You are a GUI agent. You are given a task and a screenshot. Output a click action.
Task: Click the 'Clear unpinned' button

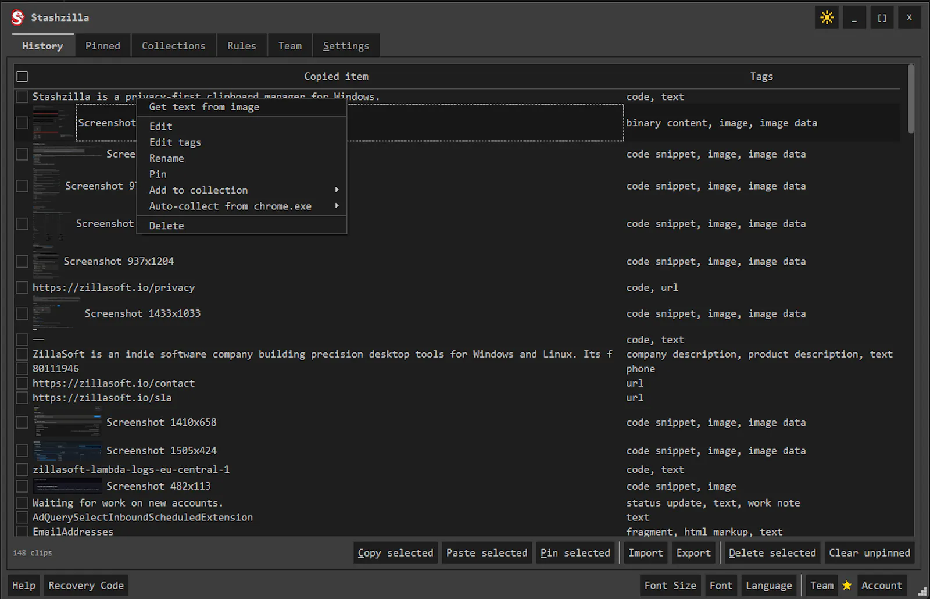(870, 552)
